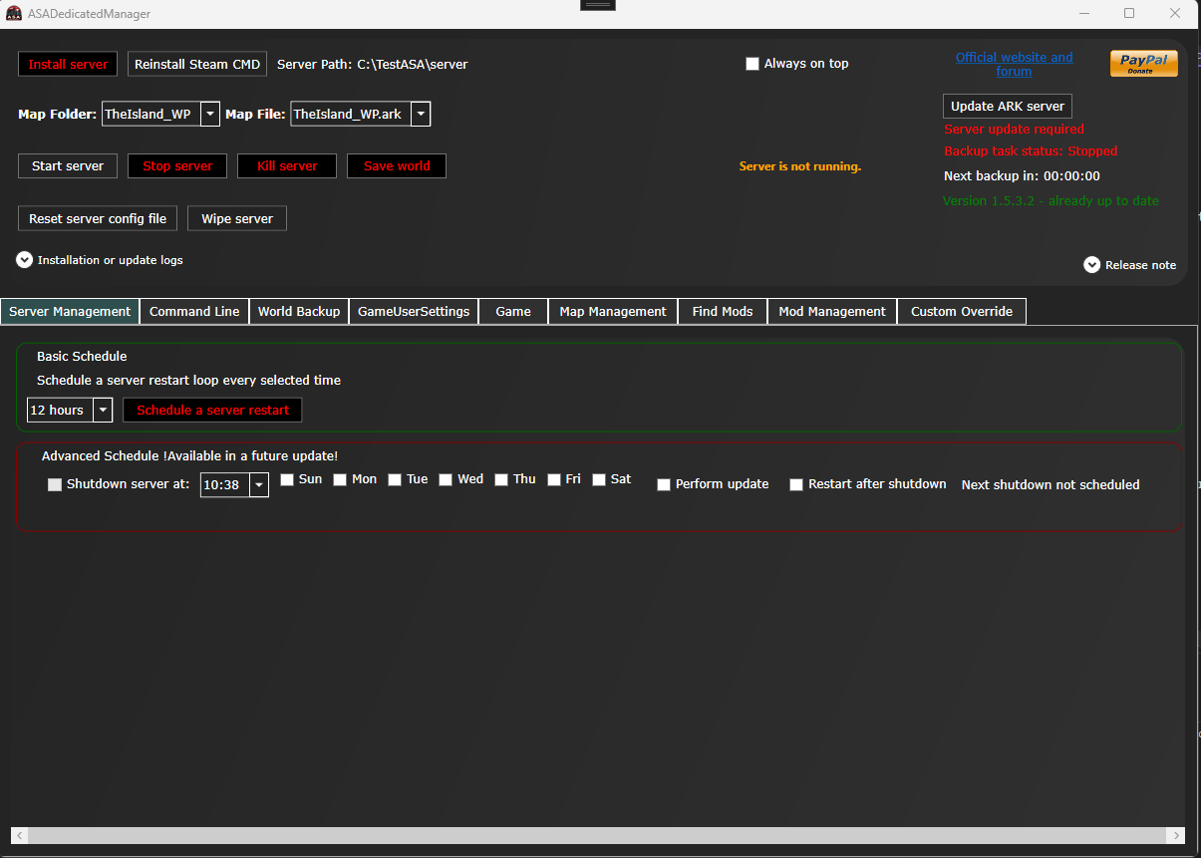
Task: Enable the Always on top checkbox
Action: [x=752, y=64]
